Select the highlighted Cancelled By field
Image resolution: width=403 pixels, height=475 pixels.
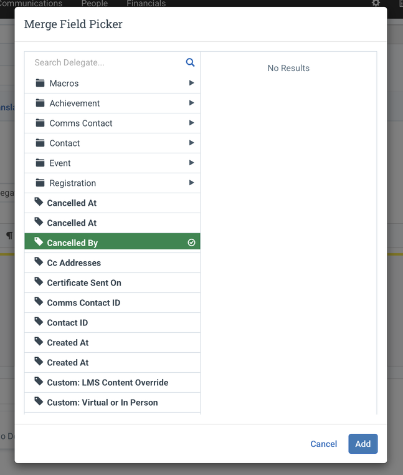click(112, 241)
